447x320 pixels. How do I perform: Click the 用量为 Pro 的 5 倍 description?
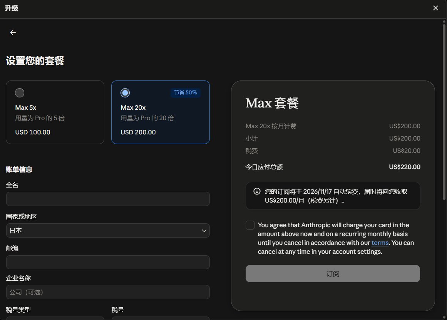[x=40, y=118]
